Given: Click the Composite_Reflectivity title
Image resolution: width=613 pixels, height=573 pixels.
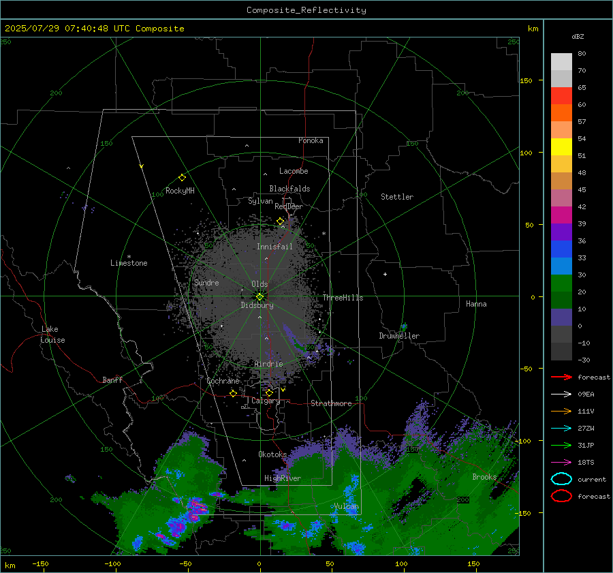Looking at the screenshot, I should 306,10.
